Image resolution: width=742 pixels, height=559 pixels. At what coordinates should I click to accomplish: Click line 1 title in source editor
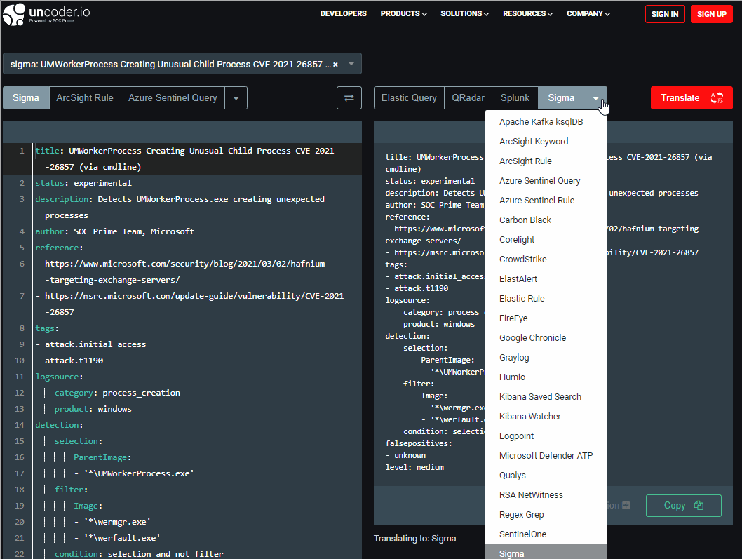184,159
